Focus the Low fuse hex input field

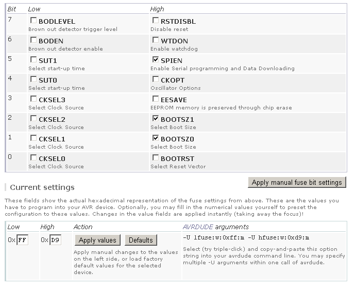pos(22,240)
